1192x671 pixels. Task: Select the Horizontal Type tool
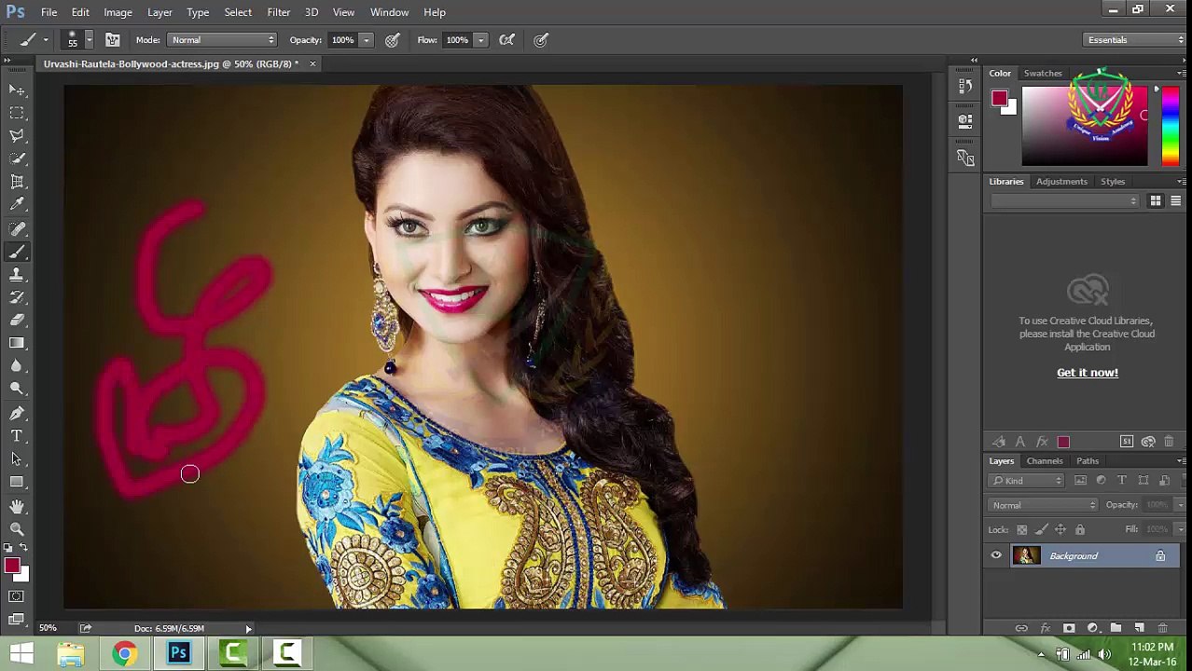[17, 436]
